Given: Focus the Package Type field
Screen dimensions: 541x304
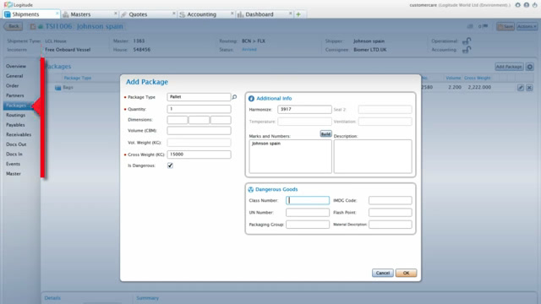Looking at the screenshot, I should pyautogui.click(x=199, y=97).
